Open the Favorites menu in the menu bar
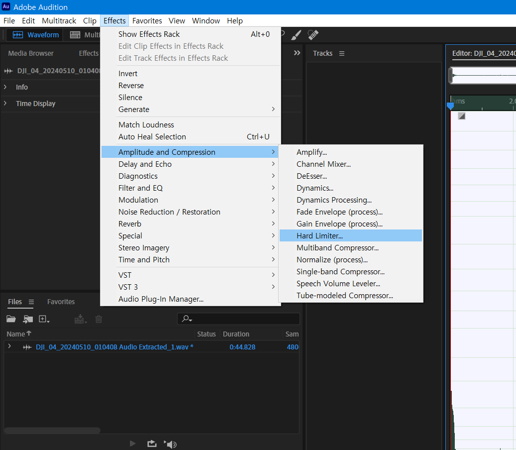 (x=147, y=21)
